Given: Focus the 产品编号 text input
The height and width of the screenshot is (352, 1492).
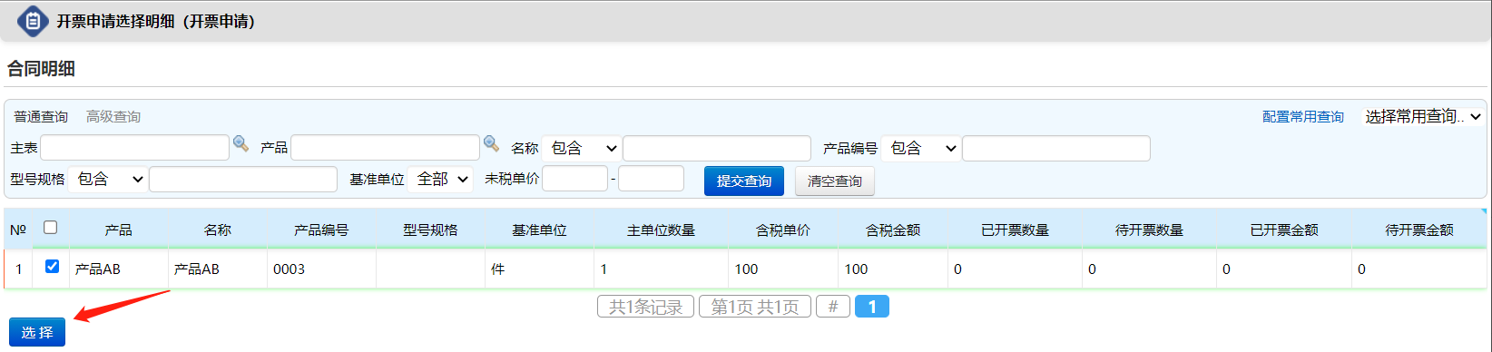Looking at the screenshot, I should point(1056,148).
